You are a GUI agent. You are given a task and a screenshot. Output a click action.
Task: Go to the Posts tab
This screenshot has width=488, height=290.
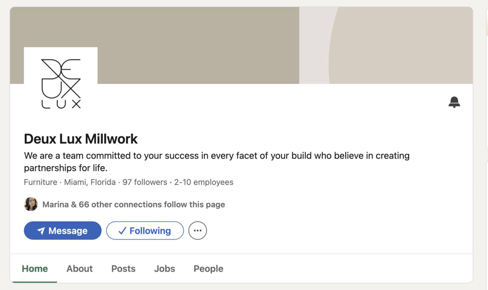point(123,268)
